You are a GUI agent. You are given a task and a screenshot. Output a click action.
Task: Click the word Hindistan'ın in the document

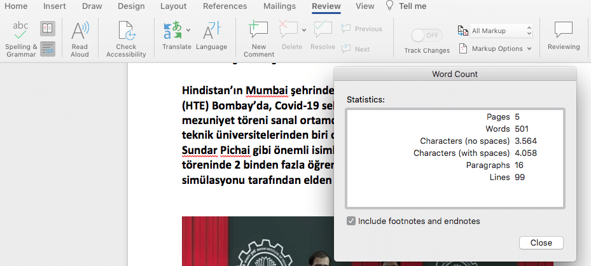pyautogui.click(x=212, y=90)
